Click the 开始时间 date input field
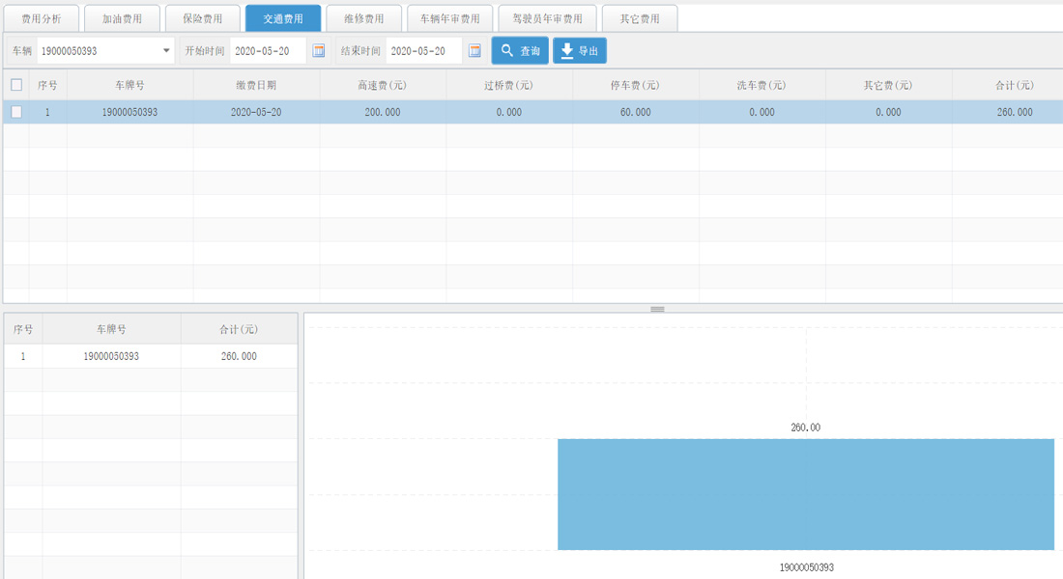Viewport: 1063px width, 579px height. 268,51
